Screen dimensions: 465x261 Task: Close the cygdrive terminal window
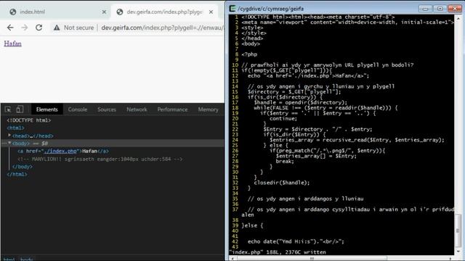[x=455, y=9]
